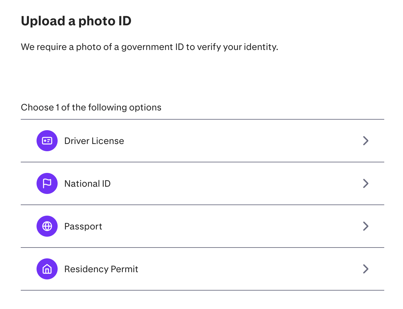Click the purple flag icon
The height and width of the screenshot is (309, 403).
click(x=47, y=183)
